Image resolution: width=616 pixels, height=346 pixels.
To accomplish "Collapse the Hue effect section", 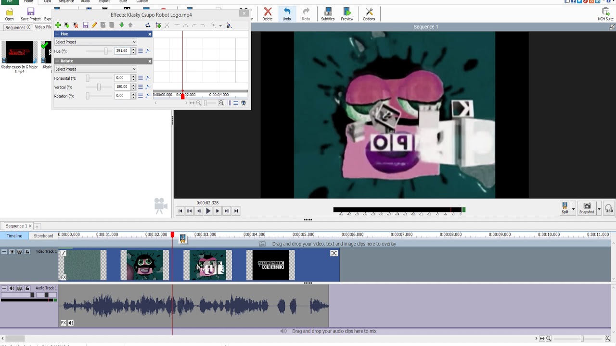I will [x=57, y=34].
